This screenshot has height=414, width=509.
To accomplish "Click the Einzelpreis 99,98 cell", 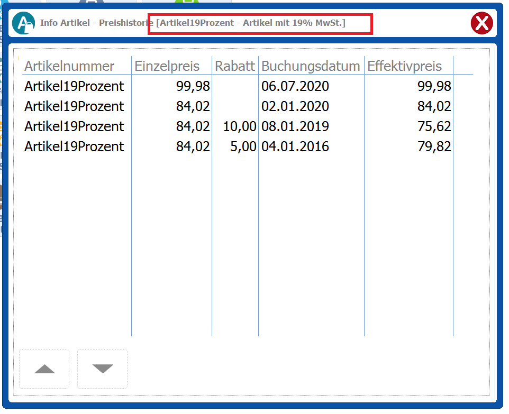I will tap(193, 86).
